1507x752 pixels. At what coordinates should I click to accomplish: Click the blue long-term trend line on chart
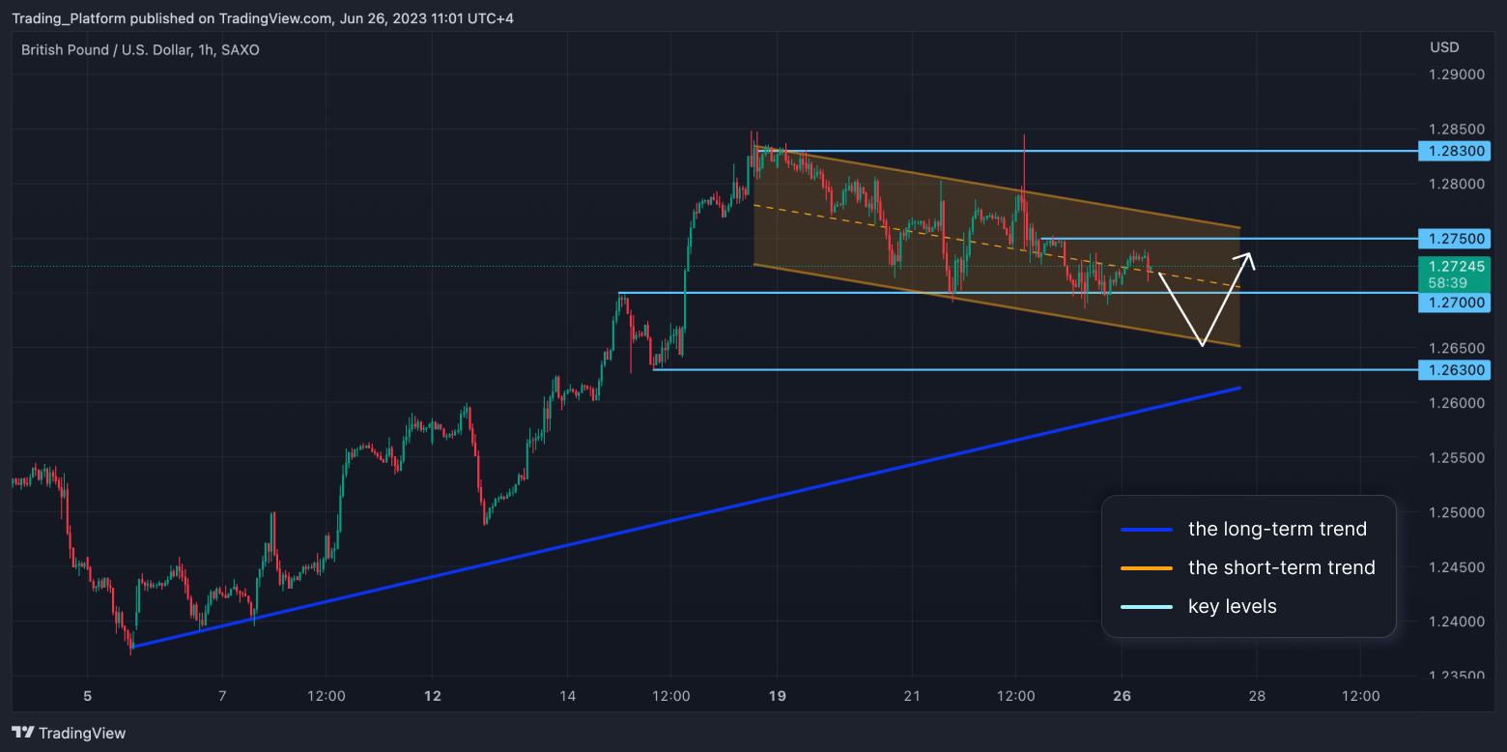coord(686,517)
